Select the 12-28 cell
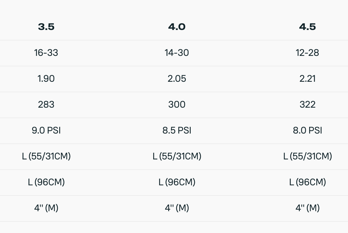Image resolution: width=348 pixels, height=233 pixels. point(307,53)
